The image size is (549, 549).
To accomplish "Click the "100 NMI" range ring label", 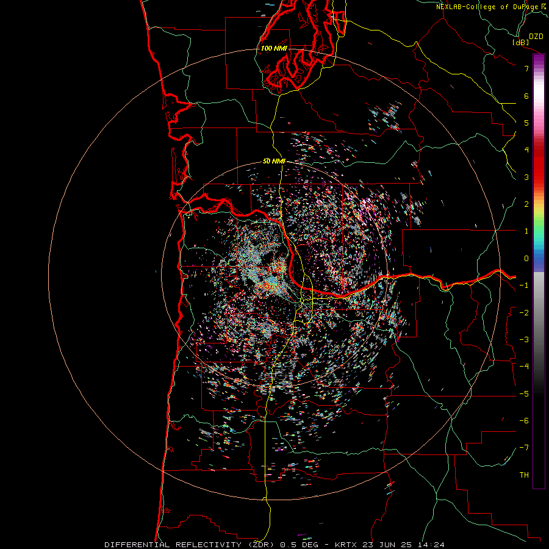I will pyautogui.click(x=274, y=48).
